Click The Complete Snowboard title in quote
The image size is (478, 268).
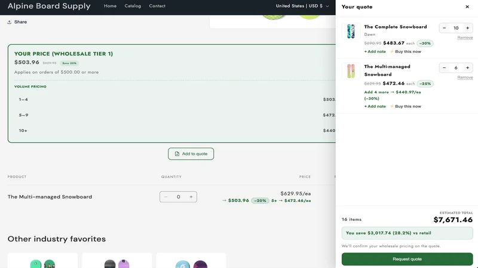396,27
